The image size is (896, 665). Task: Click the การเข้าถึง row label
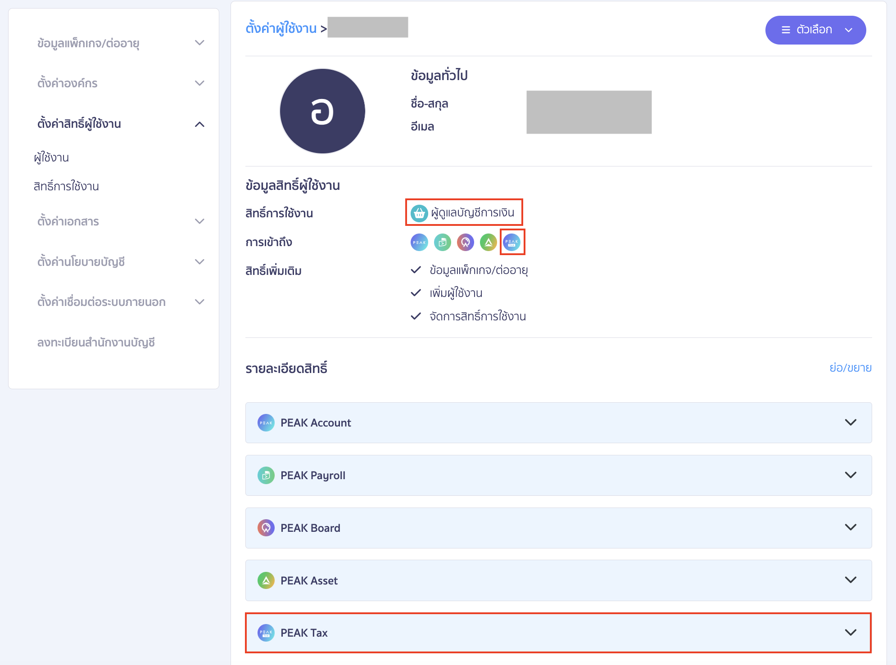pos(269,242)
